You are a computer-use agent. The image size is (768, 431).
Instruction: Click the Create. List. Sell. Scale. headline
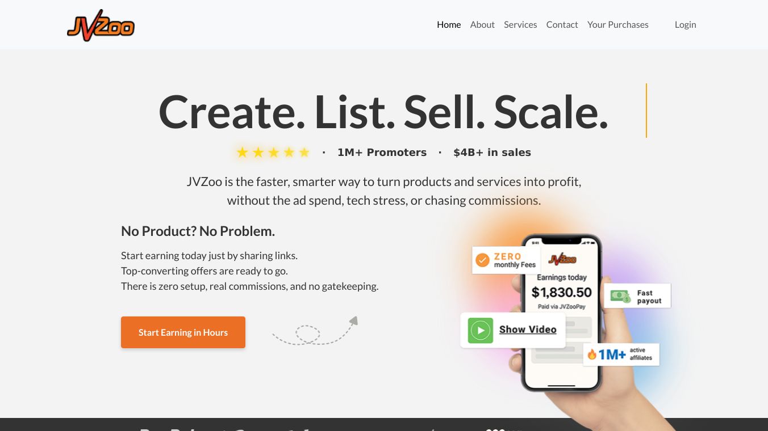point(383,111)
